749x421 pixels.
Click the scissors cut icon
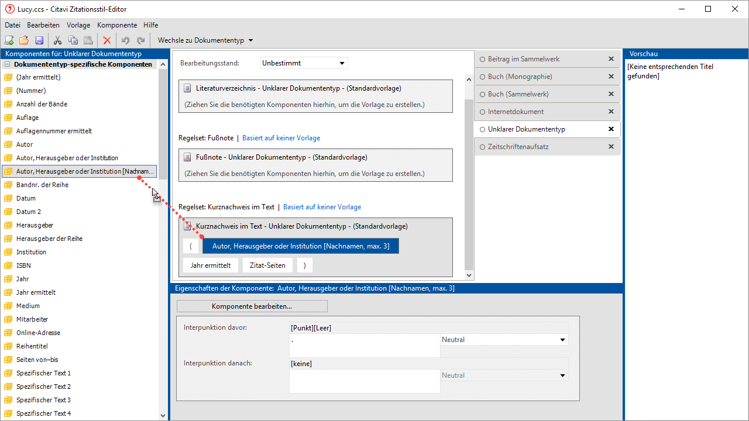57,40
